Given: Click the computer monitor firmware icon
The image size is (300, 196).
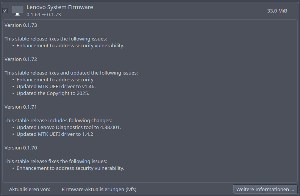Looking at the screenshot, I should pos(17,11).
